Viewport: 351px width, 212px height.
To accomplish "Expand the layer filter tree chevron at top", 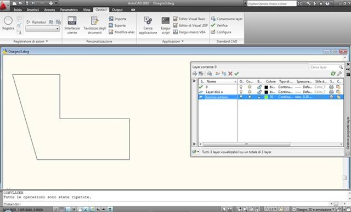I will click(194, 81).
